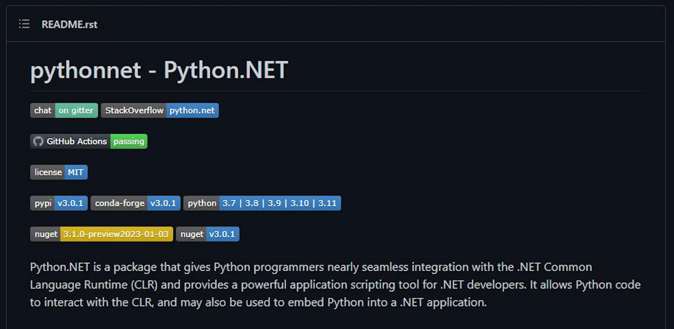Click version 3.7 in the python badge
674x329 pixels.
point(229,203)
